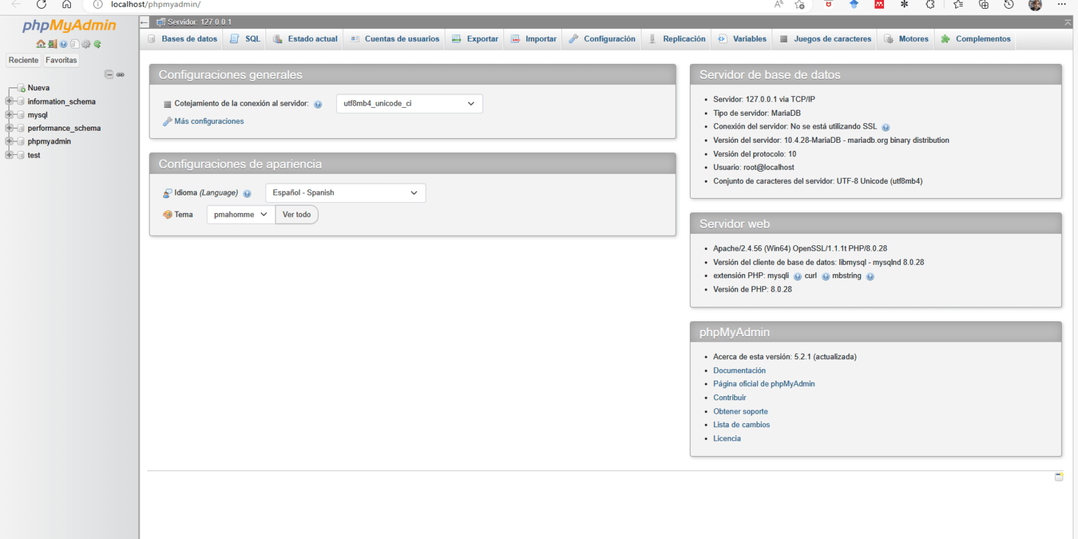Click the phpMyAdmin home icon

[40, 44]
